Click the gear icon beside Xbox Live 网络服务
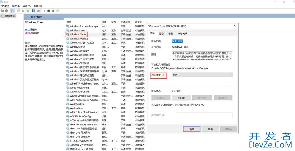The height and width of the screenshot is (151, 295). click(68, 133)
